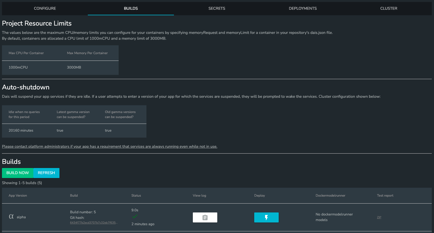
Task: Click the green checkmark status icon
Action: (135, 216)
